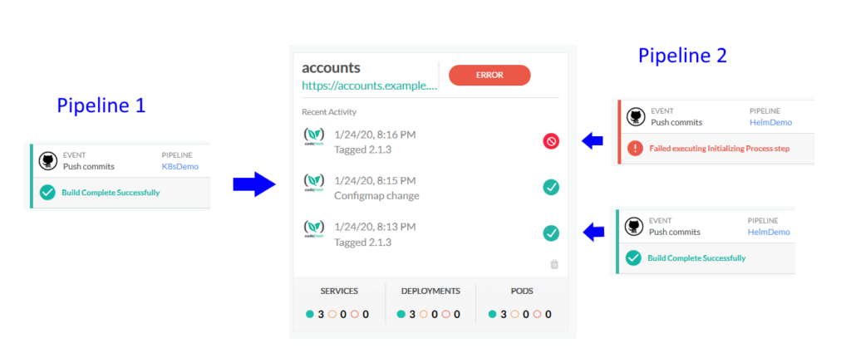Image resolution: width=851 pixels, height=353 pixels.
Task: Click the trash delete icon
Action: coord(554,264)
